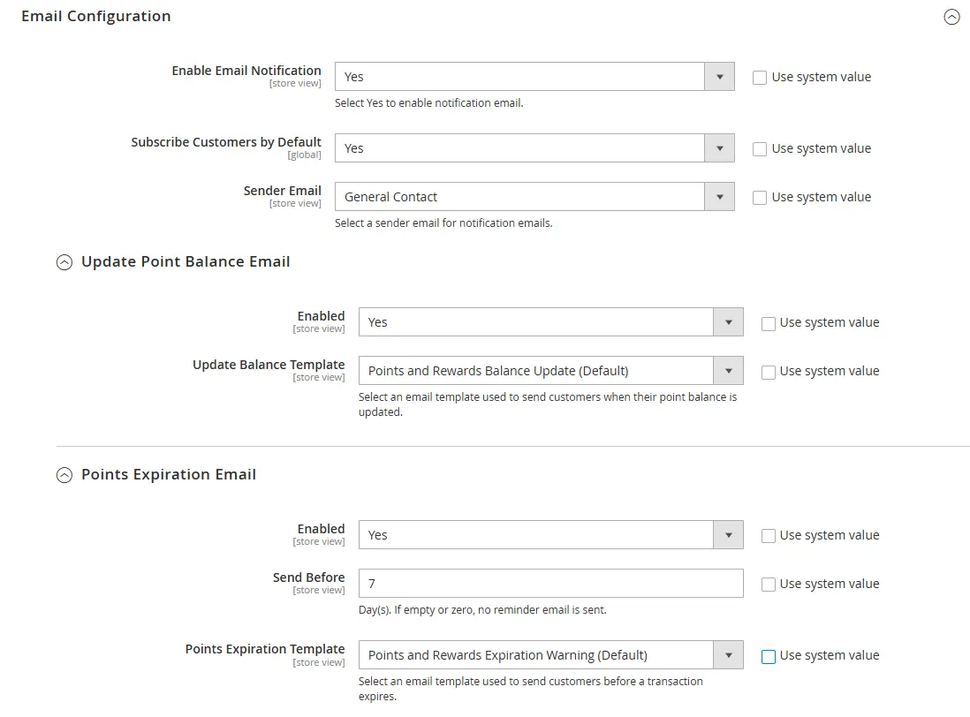Click the Send Before days input field

(550, 583)
